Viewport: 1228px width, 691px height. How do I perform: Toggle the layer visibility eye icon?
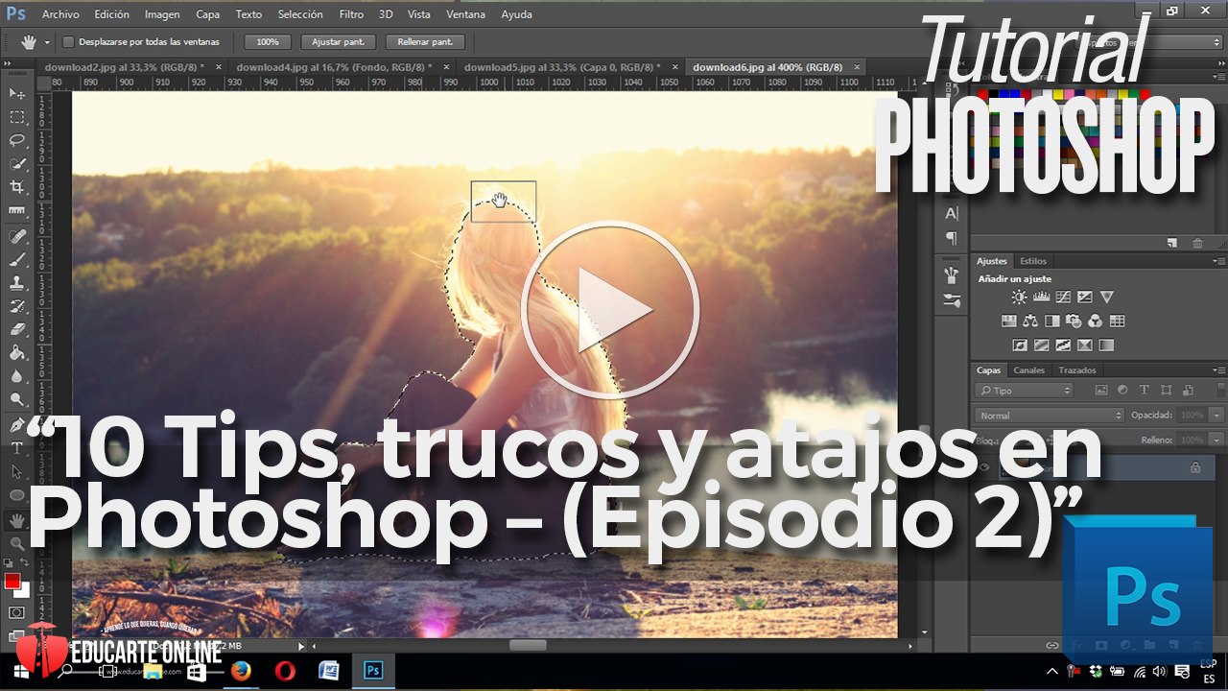point(983,467)
